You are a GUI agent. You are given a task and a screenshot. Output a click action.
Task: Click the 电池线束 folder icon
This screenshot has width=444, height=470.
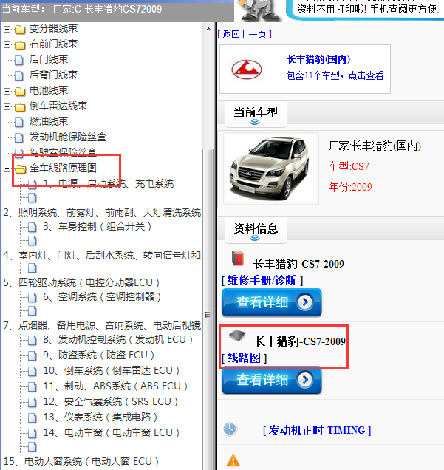(20, 92)
